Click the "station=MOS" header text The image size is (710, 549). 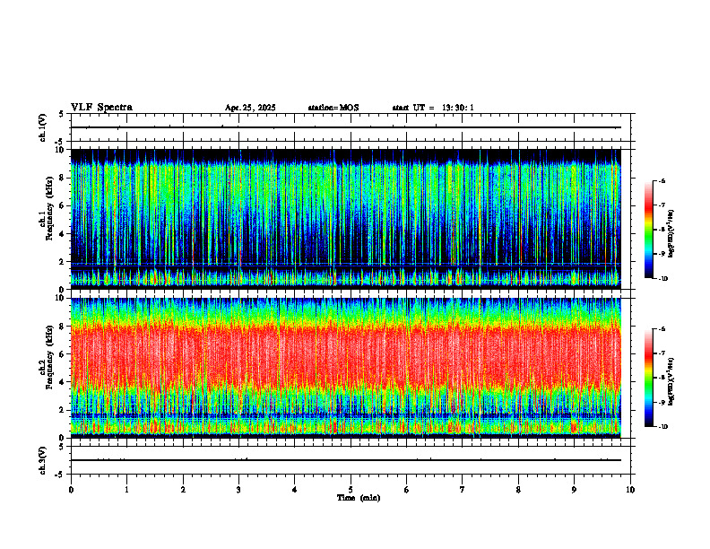[x=333, y=108]
